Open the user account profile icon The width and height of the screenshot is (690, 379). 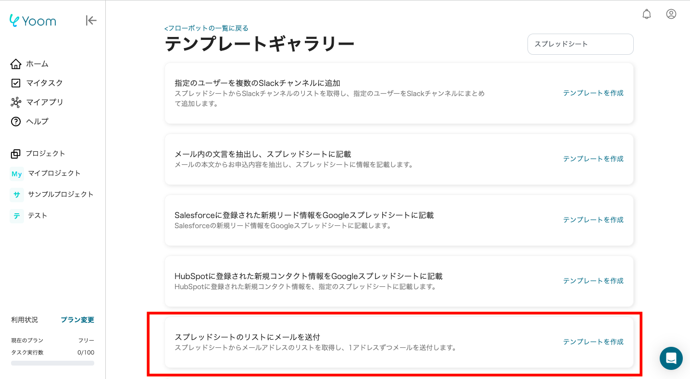671,14
